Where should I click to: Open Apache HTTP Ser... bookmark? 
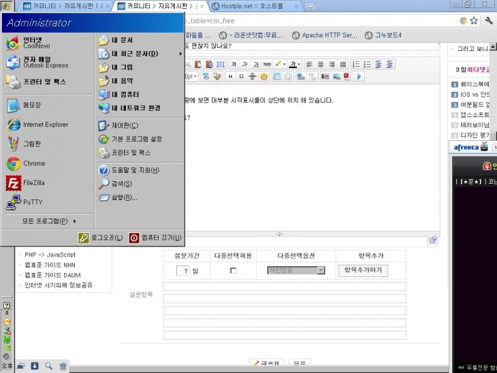coord(325,35)
